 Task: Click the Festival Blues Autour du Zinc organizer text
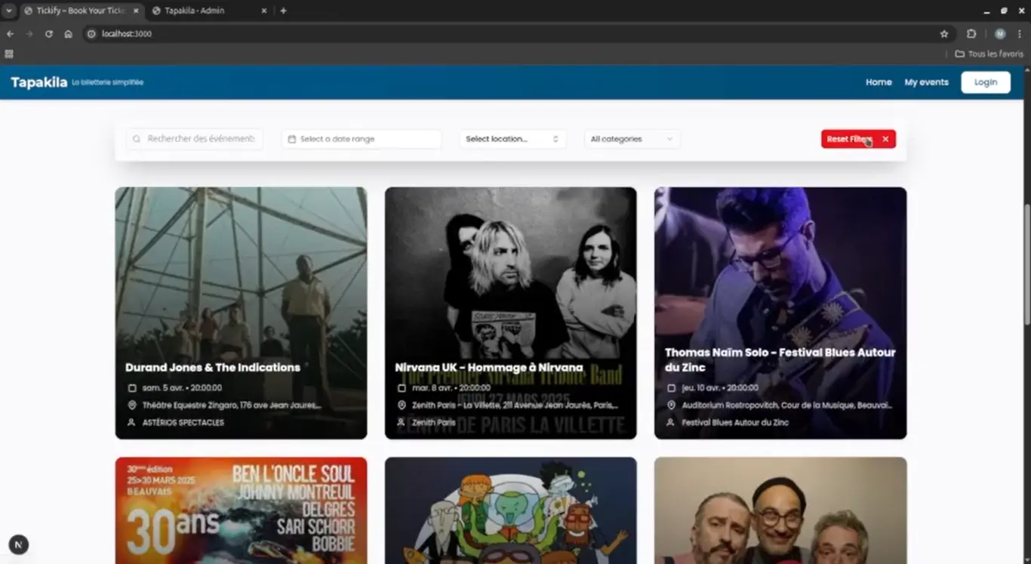[x=735, y=423]
